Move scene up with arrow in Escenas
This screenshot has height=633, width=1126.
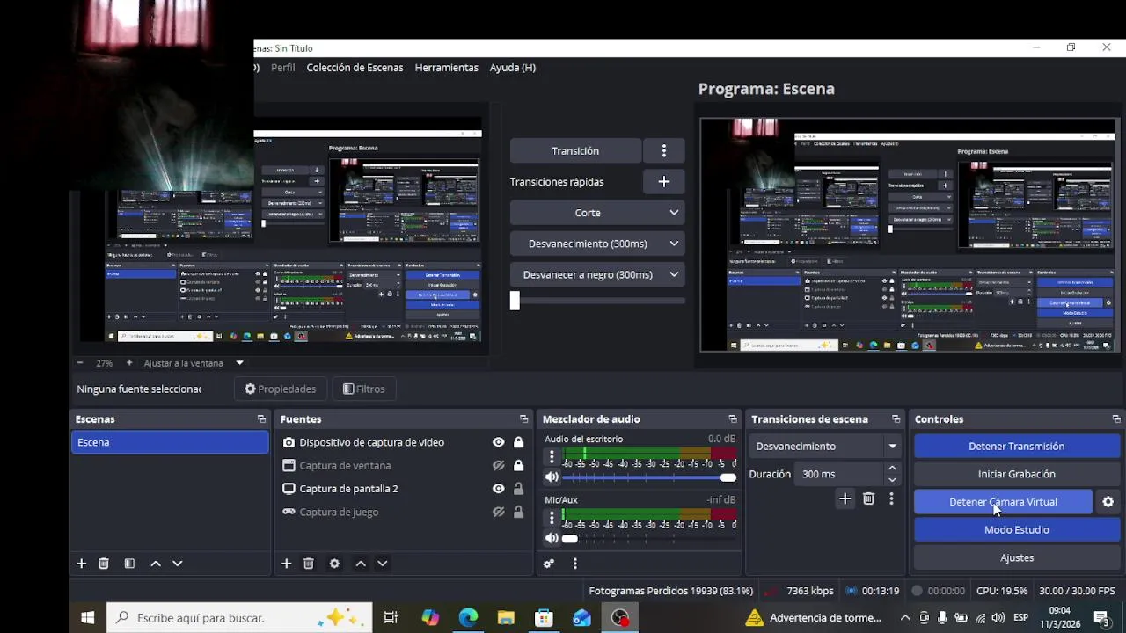pos(156,564)
